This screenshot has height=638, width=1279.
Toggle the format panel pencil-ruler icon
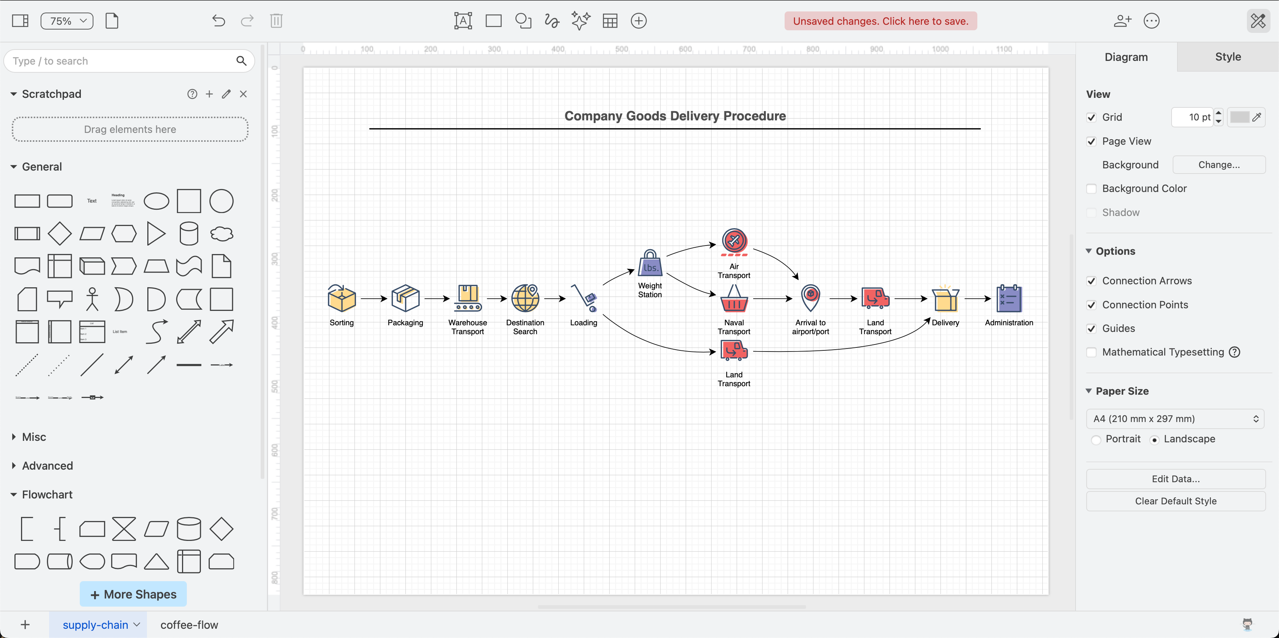(1258, 21)
